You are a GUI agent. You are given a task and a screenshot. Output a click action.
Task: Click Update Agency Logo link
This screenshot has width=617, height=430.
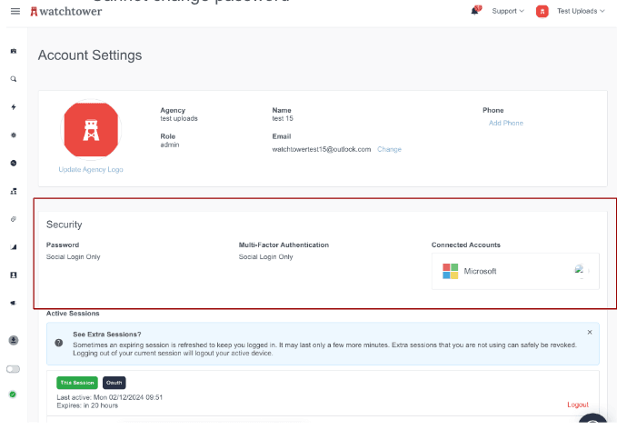[x=90, y=169]
